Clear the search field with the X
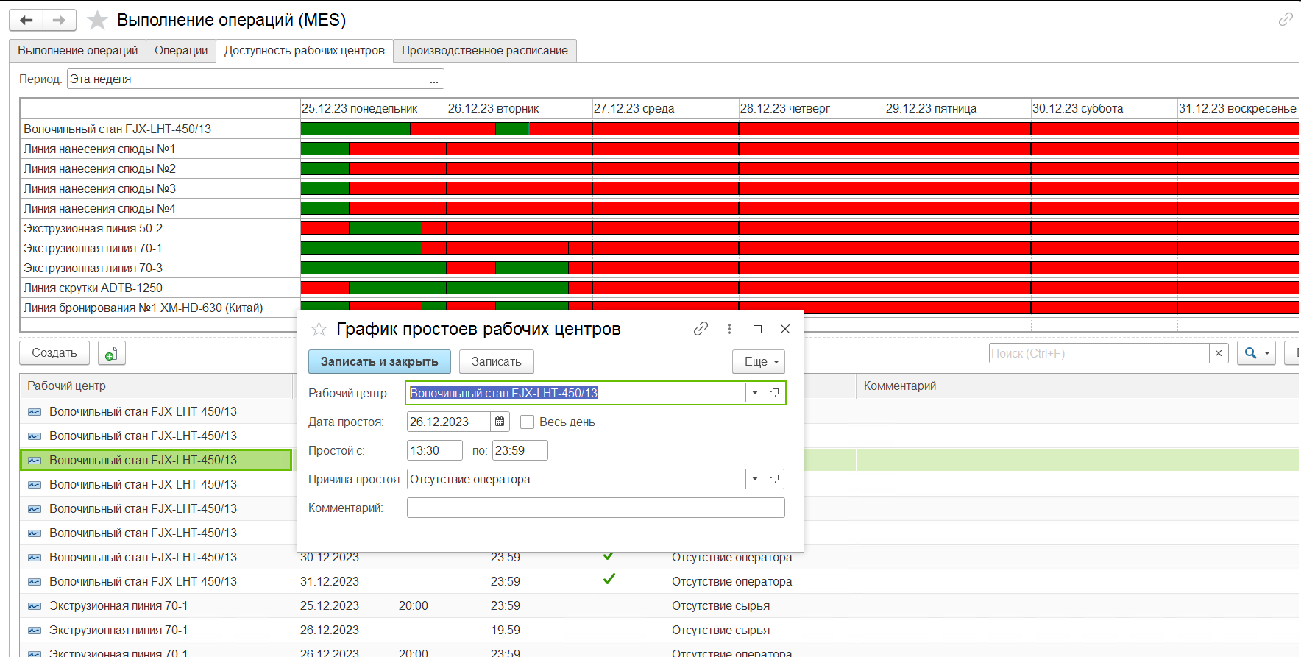Viewport: 1301px width, 657px height. coord(1219,353)
